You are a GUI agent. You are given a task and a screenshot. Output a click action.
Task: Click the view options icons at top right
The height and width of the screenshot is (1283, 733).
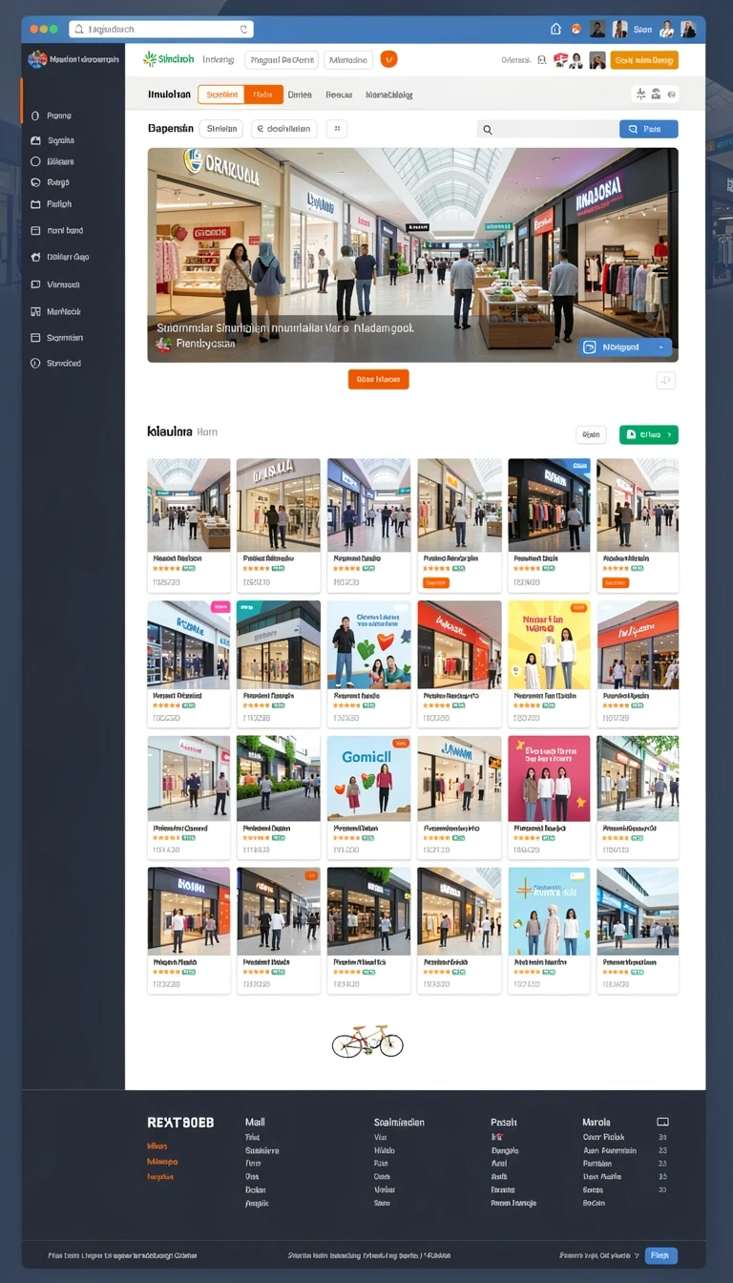click(655, 95)
